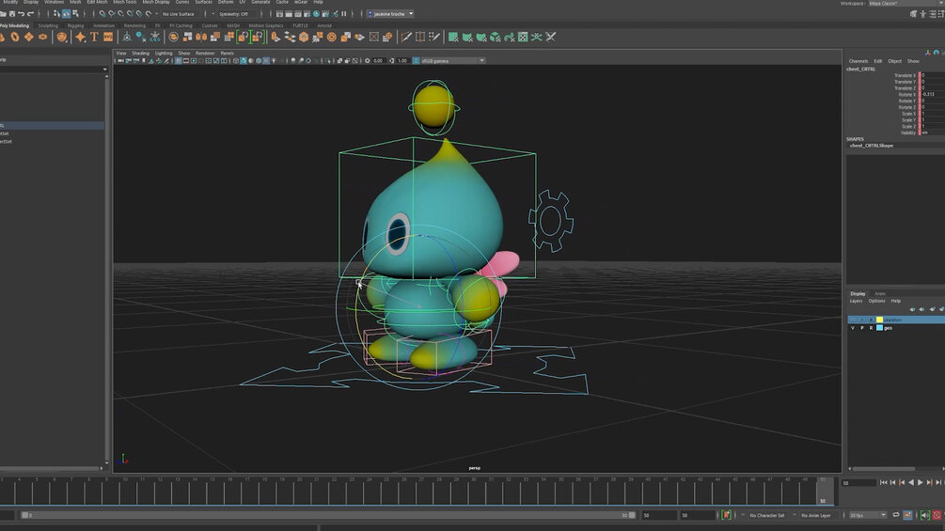Open the viewport Shading menu

[x=140, y=53]
